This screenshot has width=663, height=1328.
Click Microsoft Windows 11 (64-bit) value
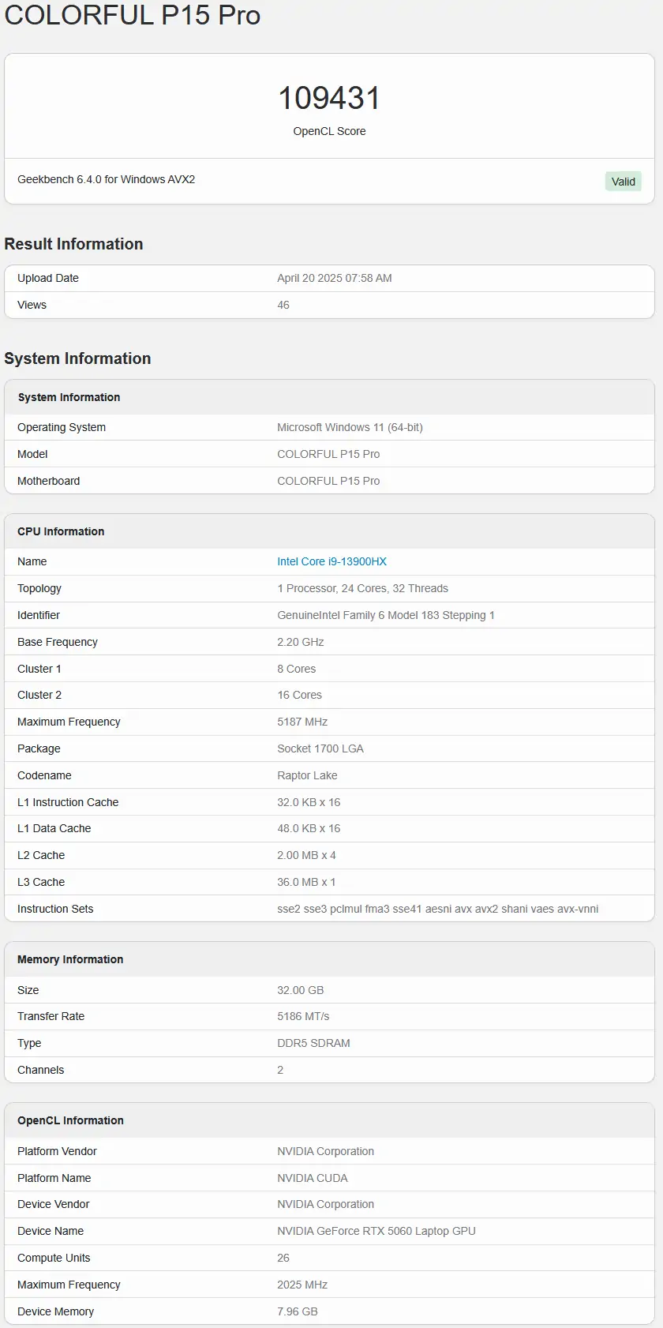(x=350, y=427)
